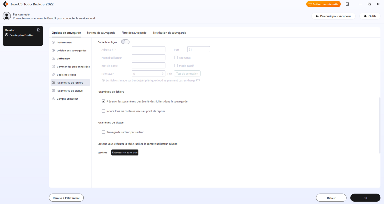Click the clock icon next to Pas de planification
The width and height of the screenshot is (384, 204).
click(x=7, y=35)
